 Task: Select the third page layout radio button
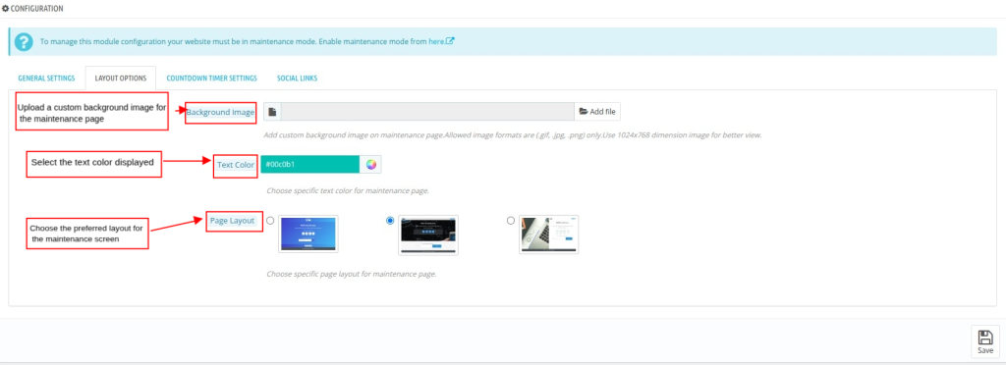point(511,221)
